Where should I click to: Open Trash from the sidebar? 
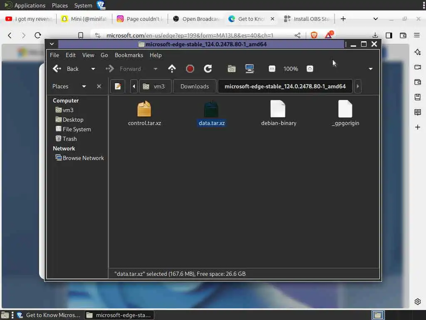(66, 139)
